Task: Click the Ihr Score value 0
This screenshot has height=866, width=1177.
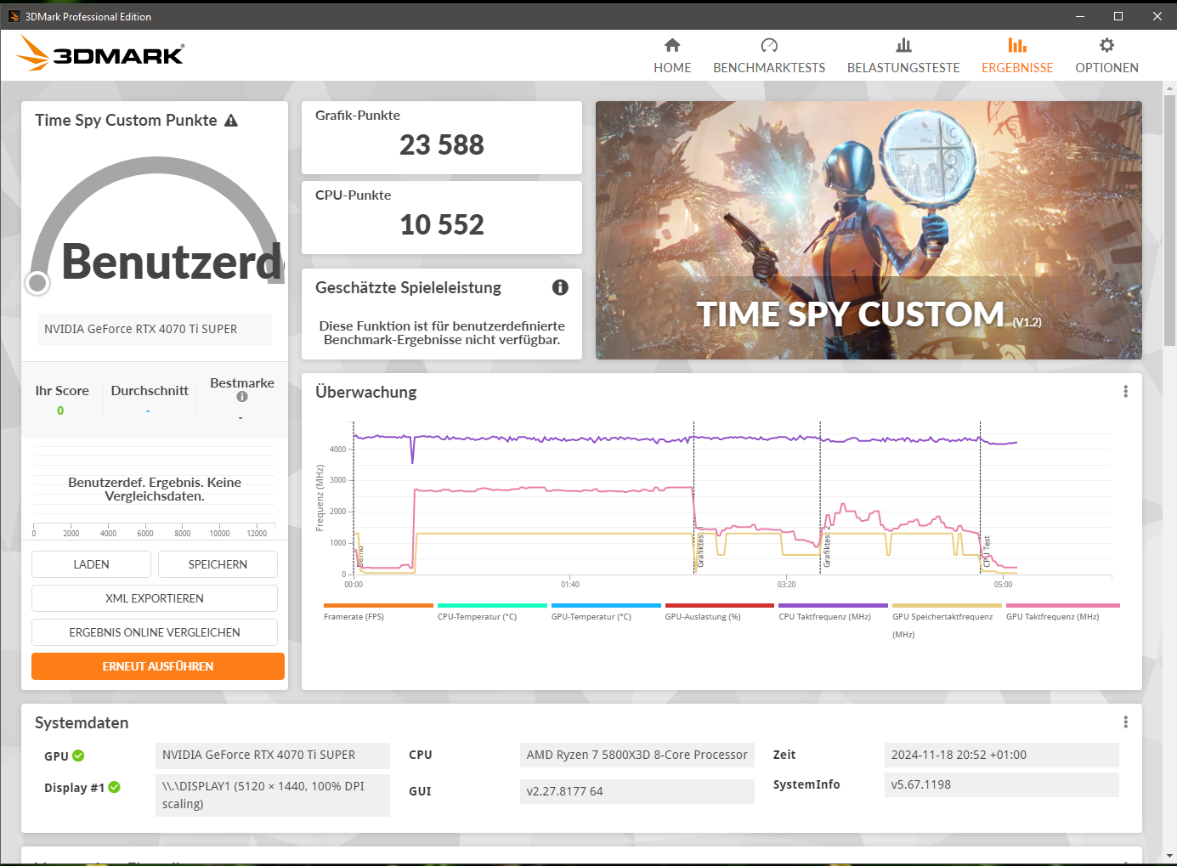Action: [x=60, y=410]
